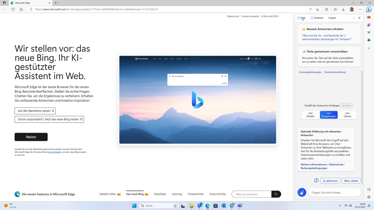Go to the Home page icon
The height and width of the screenshot is (210, 374).
tap(21, 9)
